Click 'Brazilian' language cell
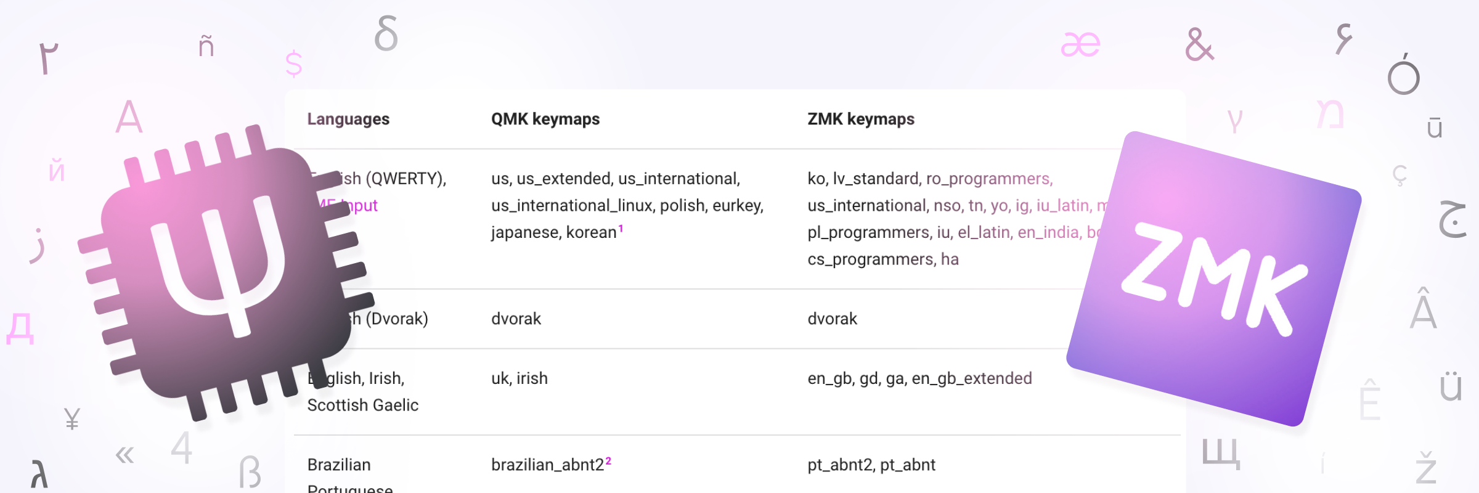1479x493 pixels. (339, 465)
